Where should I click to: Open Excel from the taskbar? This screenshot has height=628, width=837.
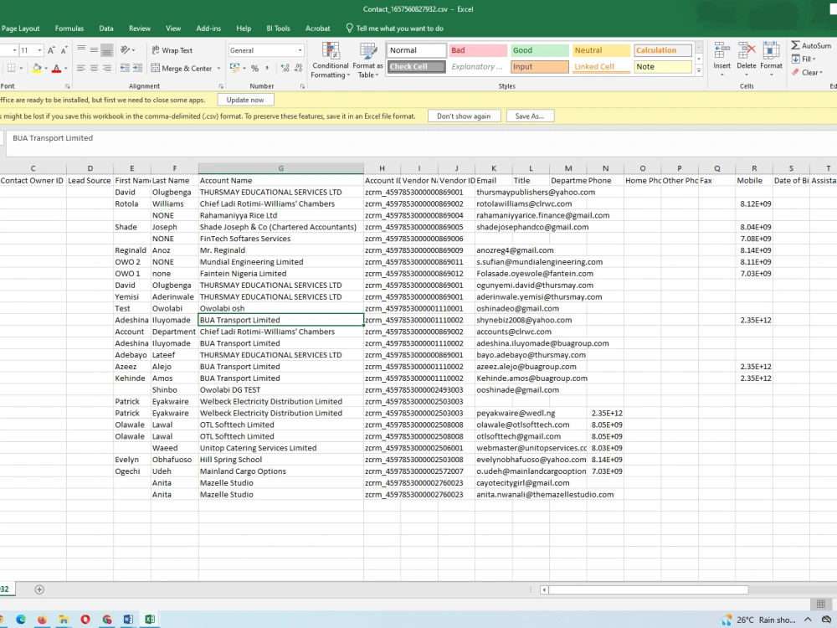coord(150,618)
